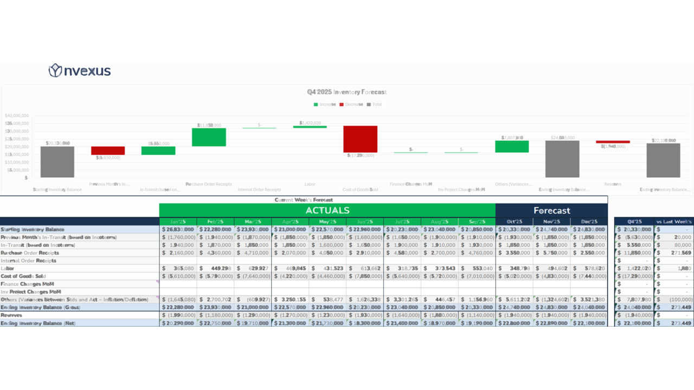This screenshot has height=390, width=694.
Task: Click the Reserves row label in table
Action: pyautogui.click(x=11, y=315)
